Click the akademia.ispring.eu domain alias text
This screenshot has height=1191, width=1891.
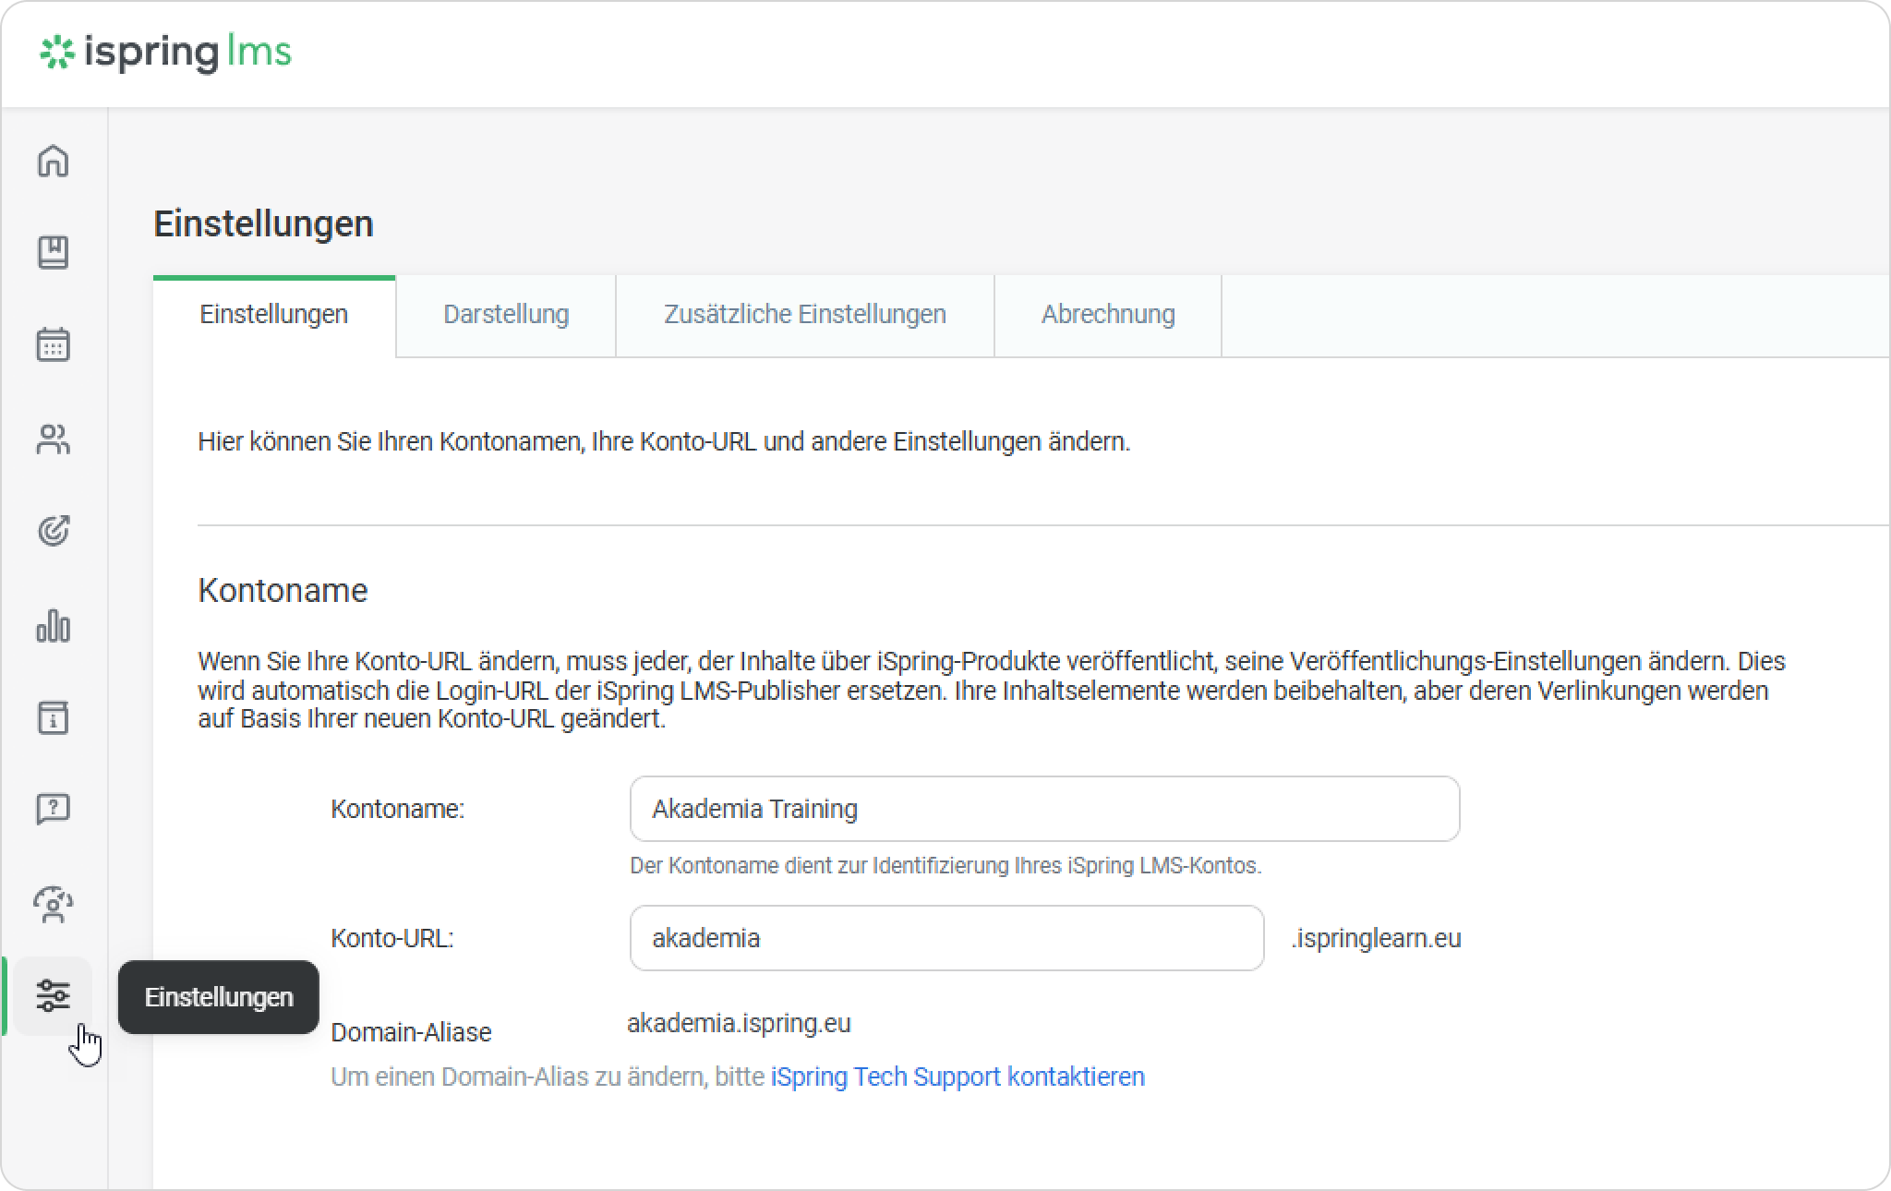coord(739,1023)
